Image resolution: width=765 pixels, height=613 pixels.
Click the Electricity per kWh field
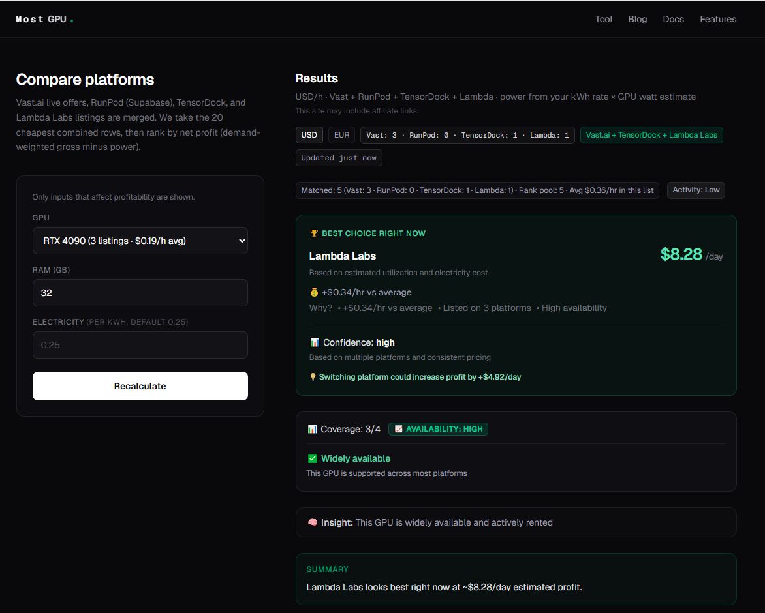point(140,345)
